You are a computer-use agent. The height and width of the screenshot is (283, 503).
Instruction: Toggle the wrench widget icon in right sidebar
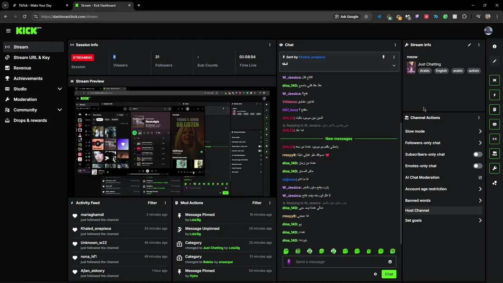tap(494, 168)
